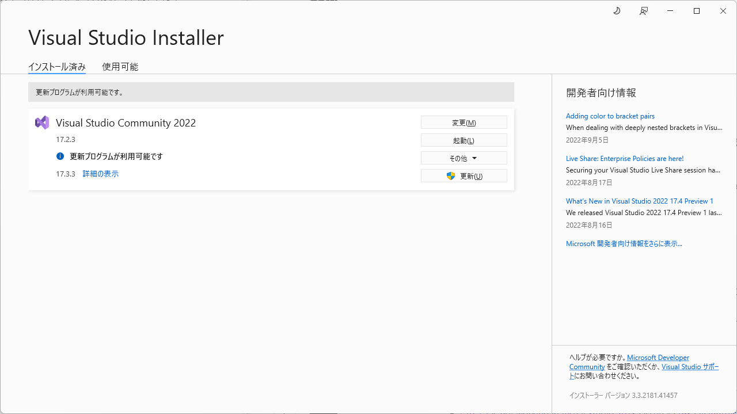Click the available version 17.3.3

pyautogui.click(x=66, y=174)
